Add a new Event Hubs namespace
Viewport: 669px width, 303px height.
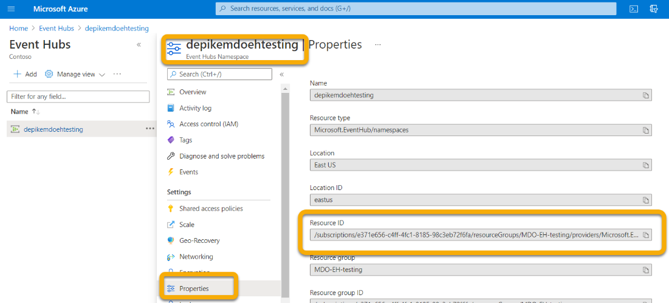[25, 74]
